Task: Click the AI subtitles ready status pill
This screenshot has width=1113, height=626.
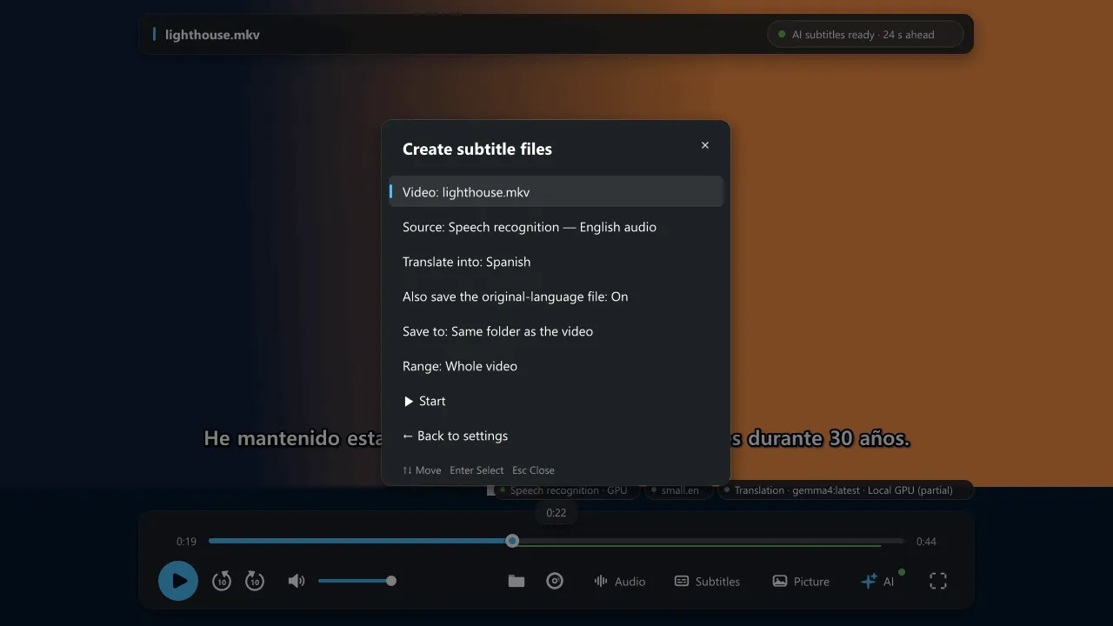Action: [865, 35]
